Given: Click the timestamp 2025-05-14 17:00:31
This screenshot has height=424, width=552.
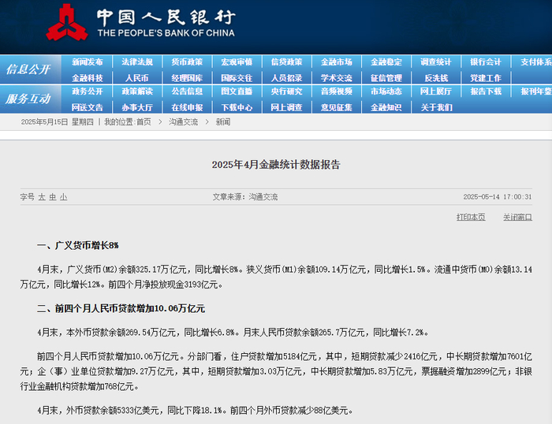Looking at the screenshot, I should pos(498,197).
